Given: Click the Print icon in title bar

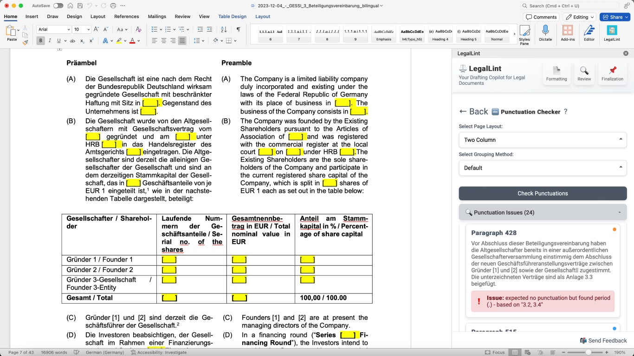Looking at the screenshot, I should (113, 6).
